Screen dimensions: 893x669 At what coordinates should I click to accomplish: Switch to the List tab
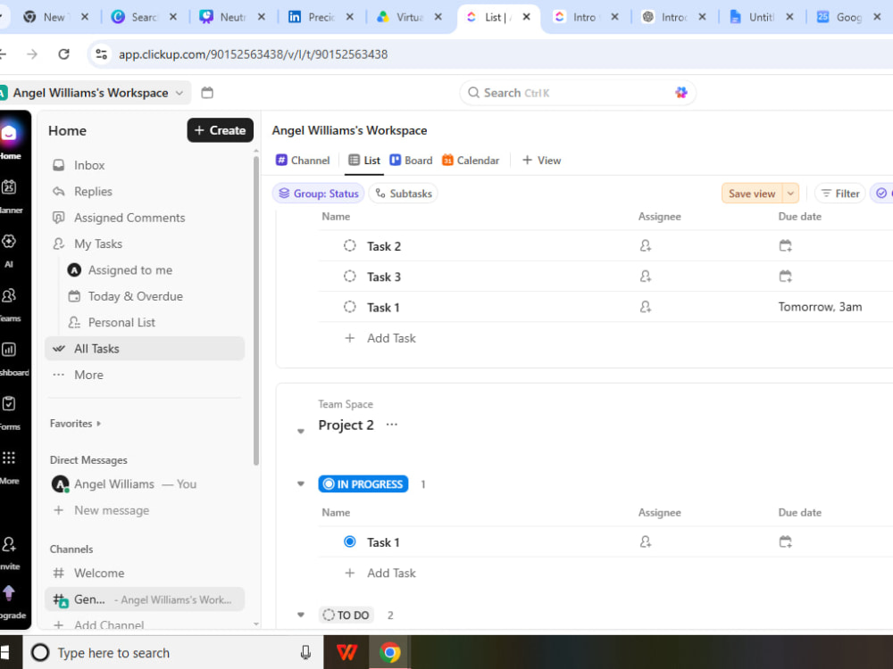click(364, 161)
